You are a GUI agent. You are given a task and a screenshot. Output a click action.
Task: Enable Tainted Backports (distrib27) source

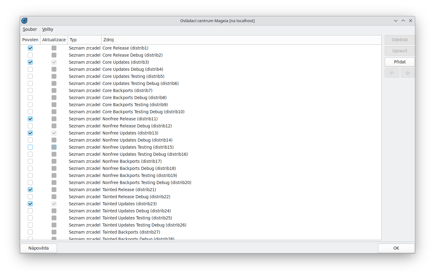click(30, 232)
